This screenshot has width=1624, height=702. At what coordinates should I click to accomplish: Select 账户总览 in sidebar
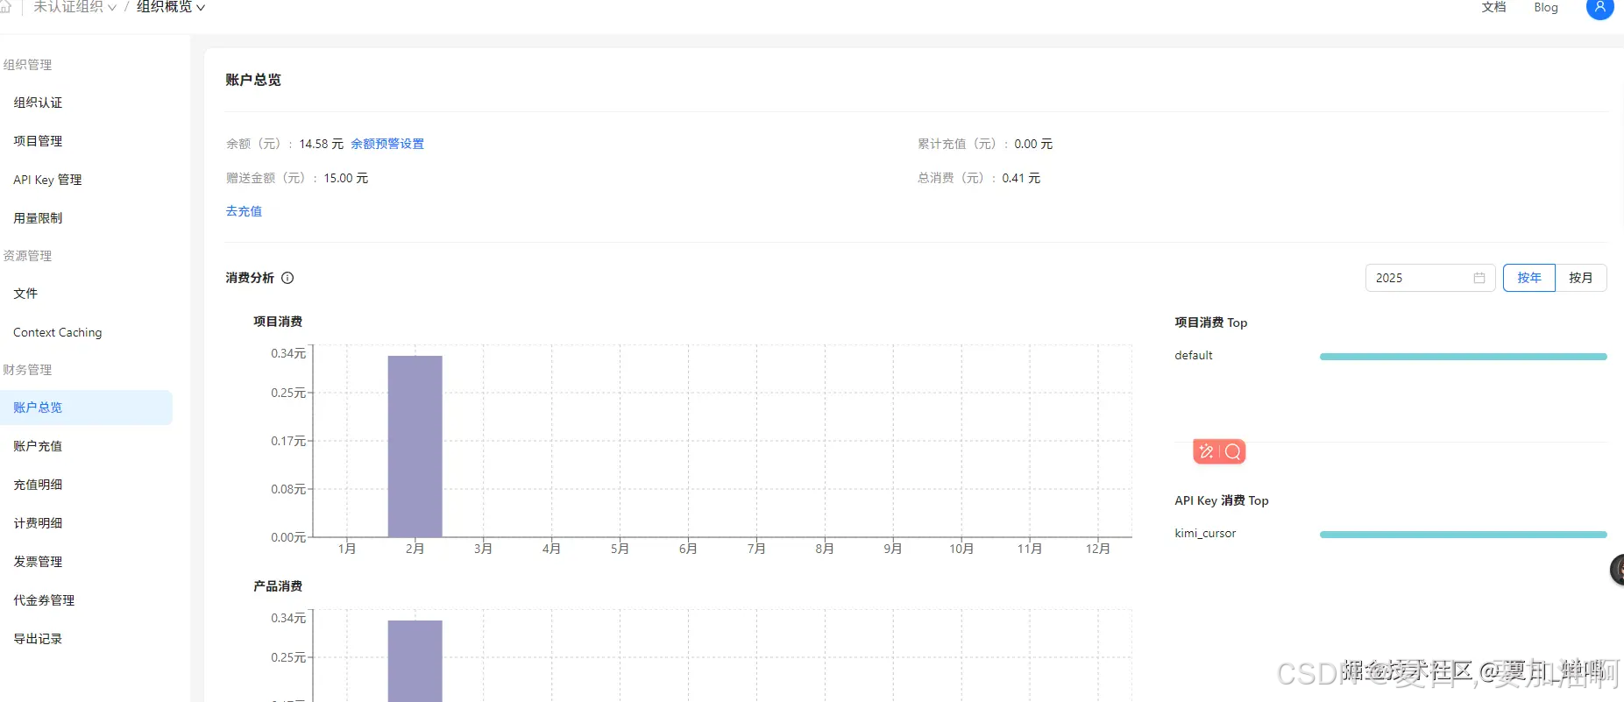coord(86,408)
